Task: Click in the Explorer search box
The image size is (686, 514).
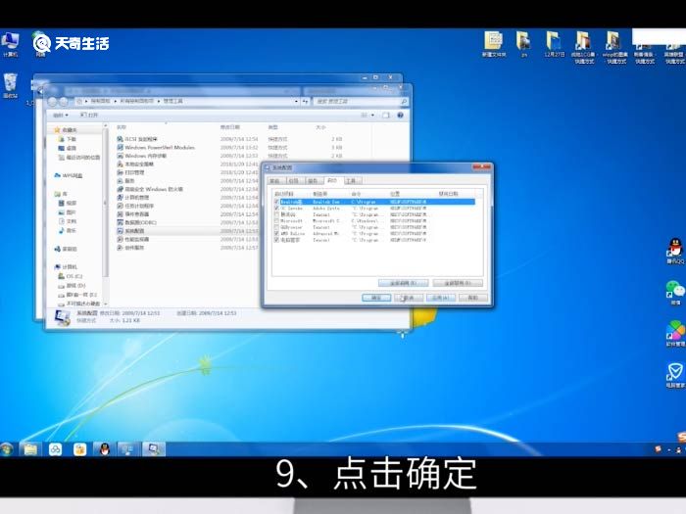Action: pos(361,101)
